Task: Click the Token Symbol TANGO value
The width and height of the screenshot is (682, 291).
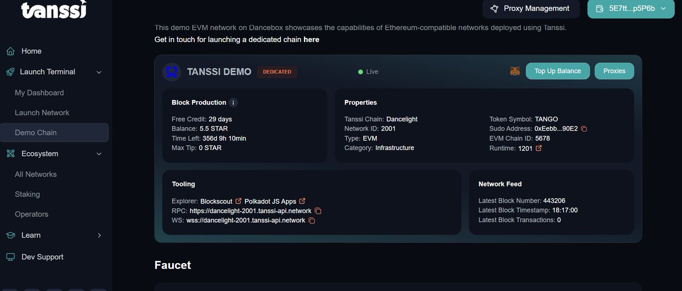Action: click(547, 119)
